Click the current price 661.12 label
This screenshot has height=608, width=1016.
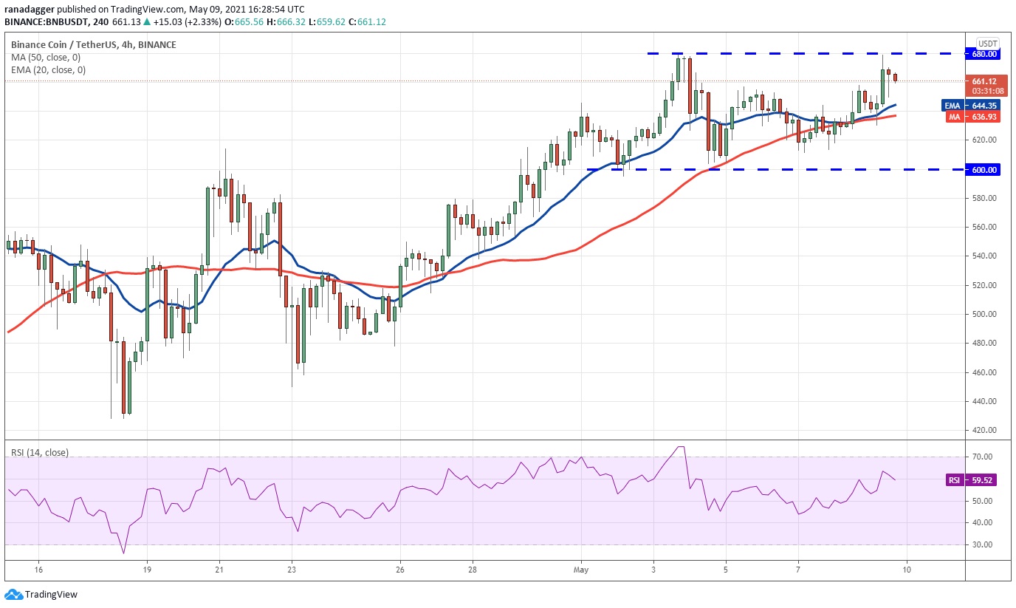986,81
